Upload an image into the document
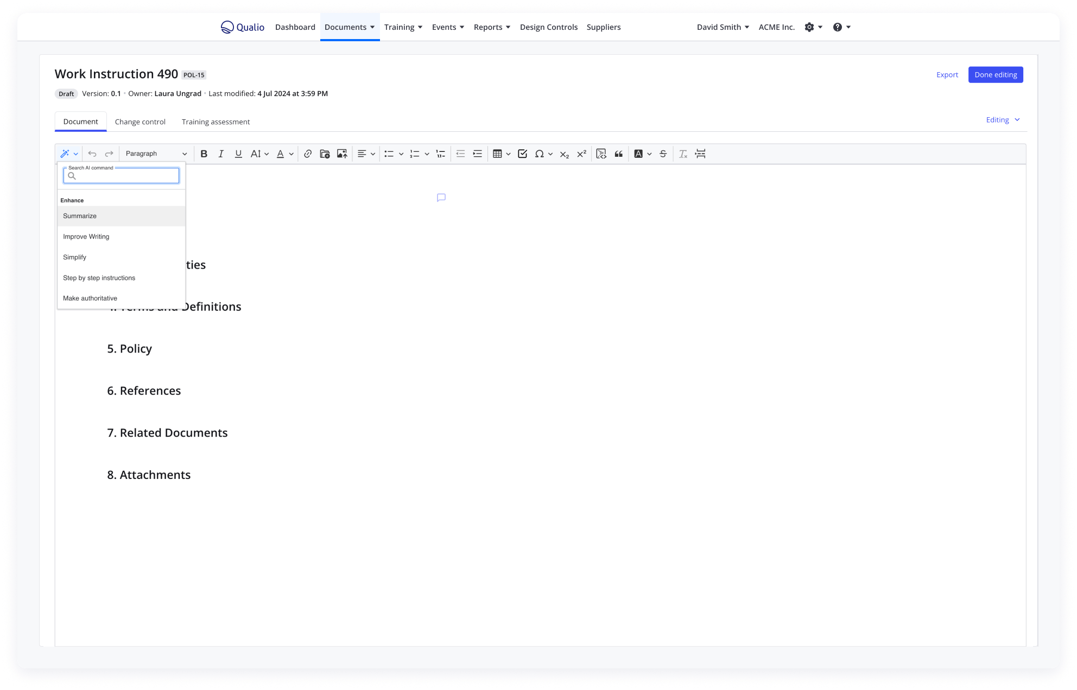 click(x=342, y=154)
